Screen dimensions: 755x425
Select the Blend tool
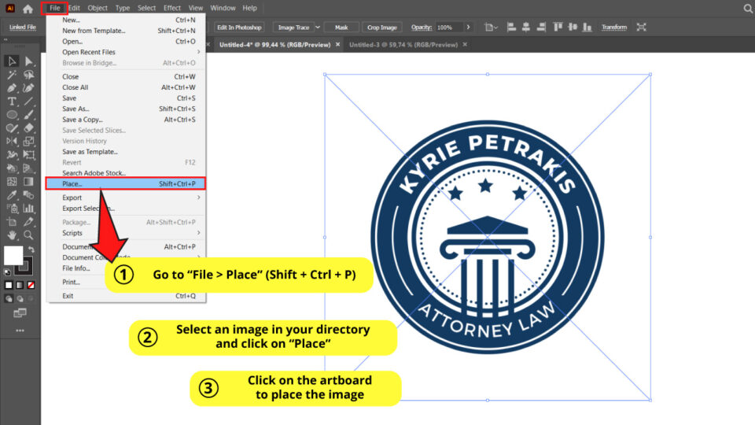(29, 195)
